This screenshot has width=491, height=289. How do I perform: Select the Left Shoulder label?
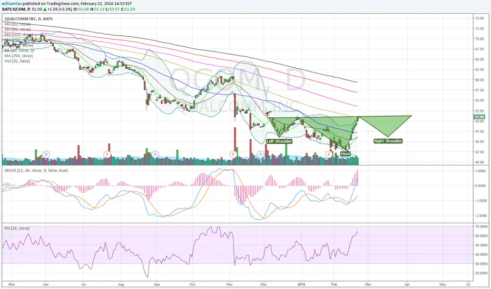tap(279, 141)
